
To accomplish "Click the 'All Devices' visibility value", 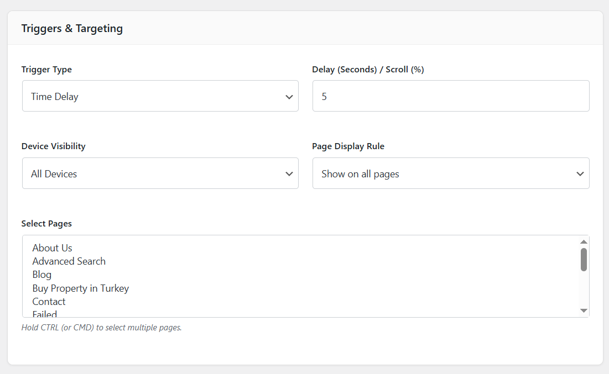I will [54, 173].
